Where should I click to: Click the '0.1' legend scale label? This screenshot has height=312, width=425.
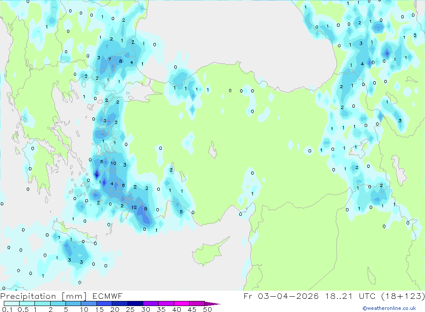pos(7,309)
